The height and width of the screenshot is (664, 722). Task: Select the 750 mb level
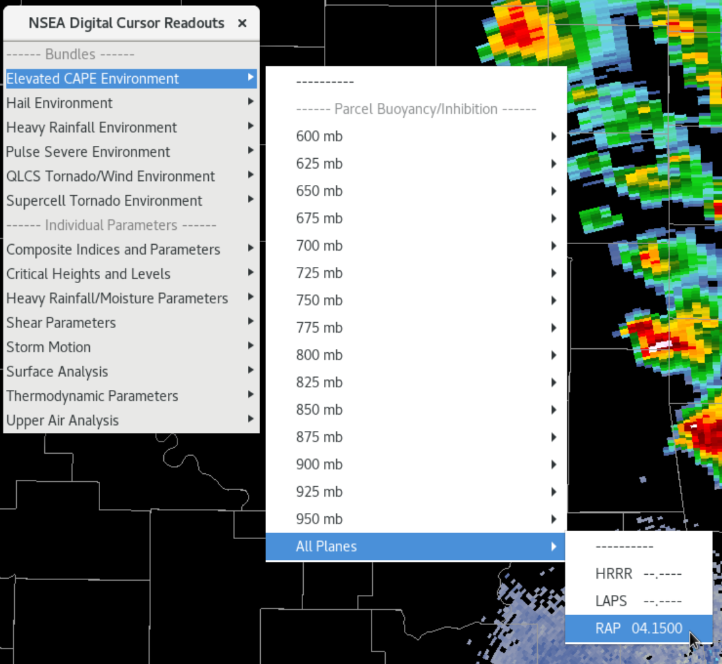click(416, 301)
